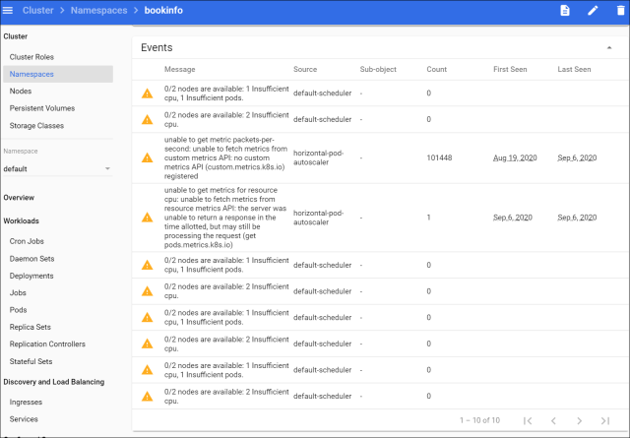
Task: Click the view YAML document icon
Action: coord(565,11)
